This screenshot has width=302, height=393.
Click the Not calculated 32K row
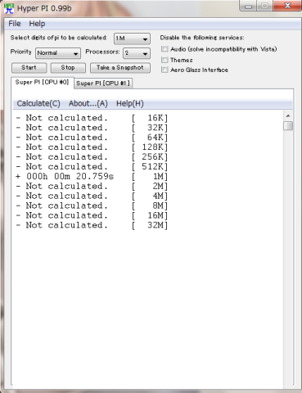(92, 128)
